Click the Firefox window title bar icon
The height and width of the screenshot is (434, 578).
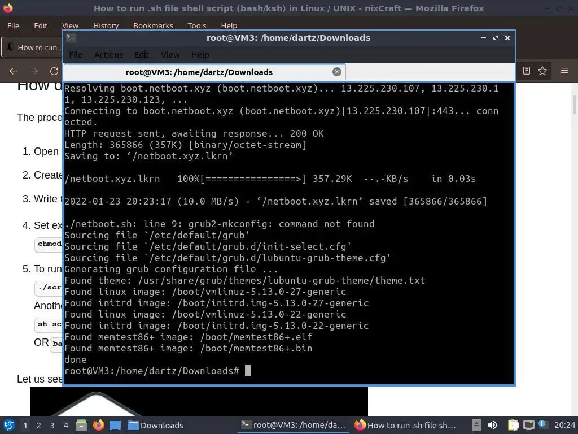[8, 8]
